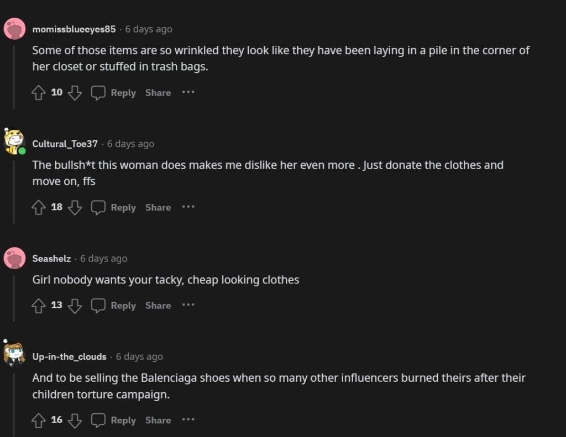566x437 pixels.
Task: Downvote the Cultural_Toe37 comment
Action: click(75, 208)
